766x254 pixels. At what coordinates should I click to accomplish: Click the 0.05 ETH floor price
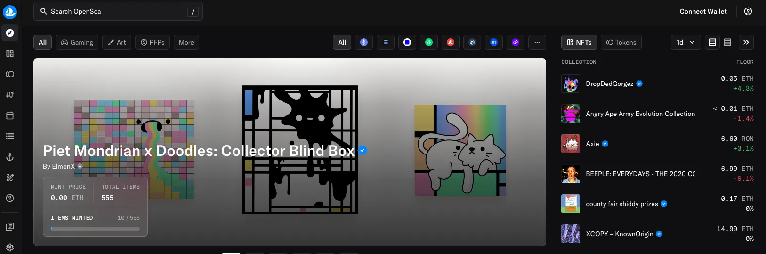[737, 78]
